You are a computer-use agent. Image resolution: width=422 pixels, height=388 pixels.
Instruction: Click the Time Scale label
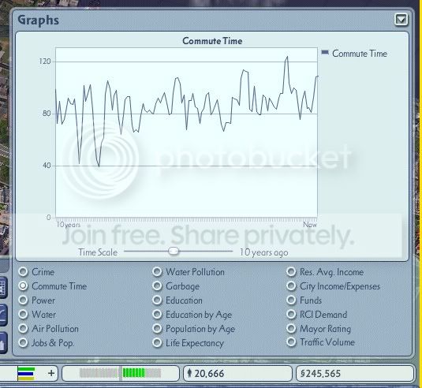98,252
